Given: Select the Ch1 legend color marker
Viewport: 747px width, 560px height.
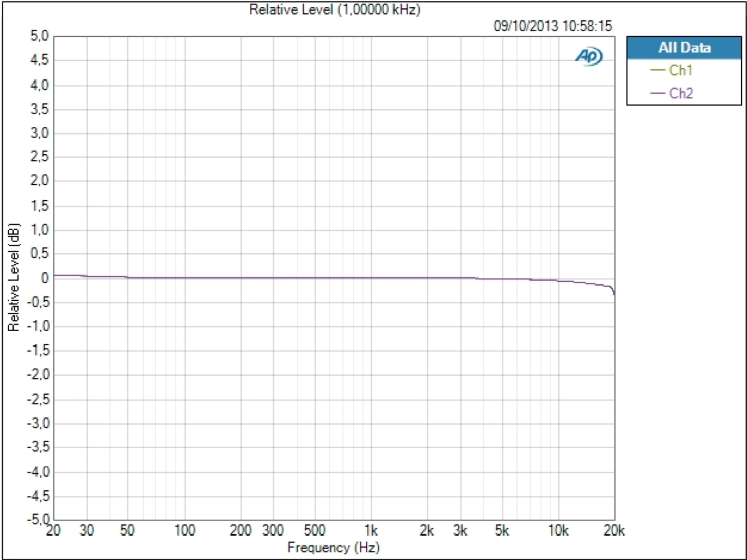Looking at the screenshot, I should pos(659,70).
